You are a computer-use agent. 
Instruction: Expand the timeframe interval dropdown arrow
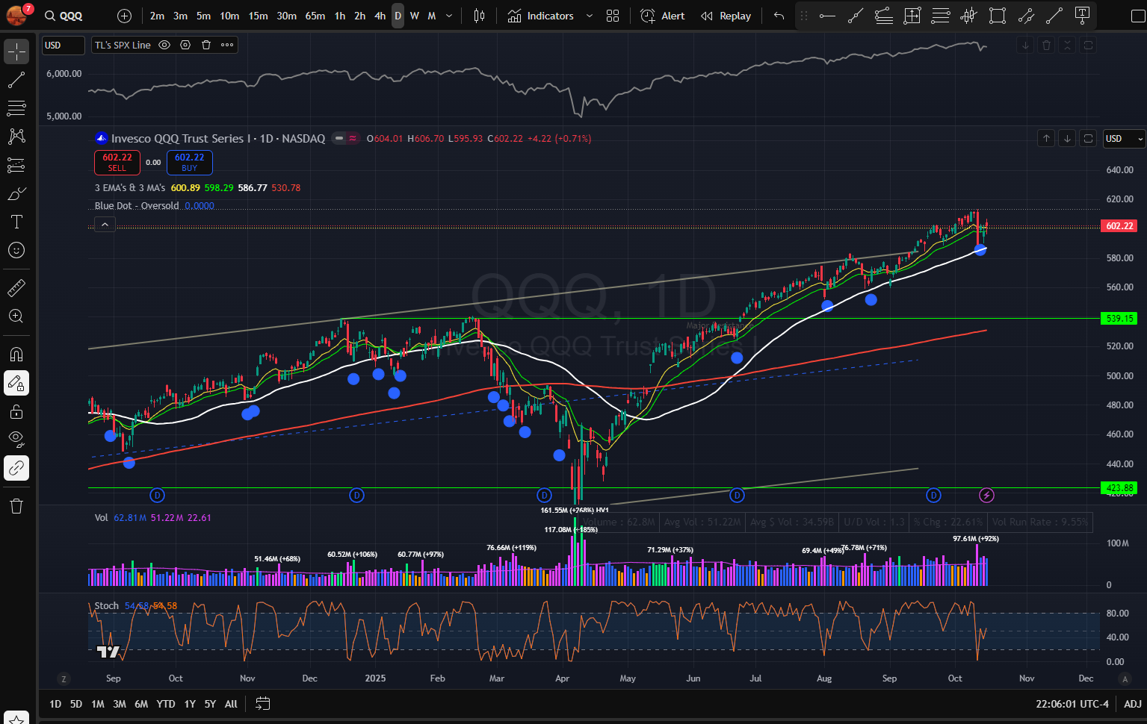click(x=449, y=16)
